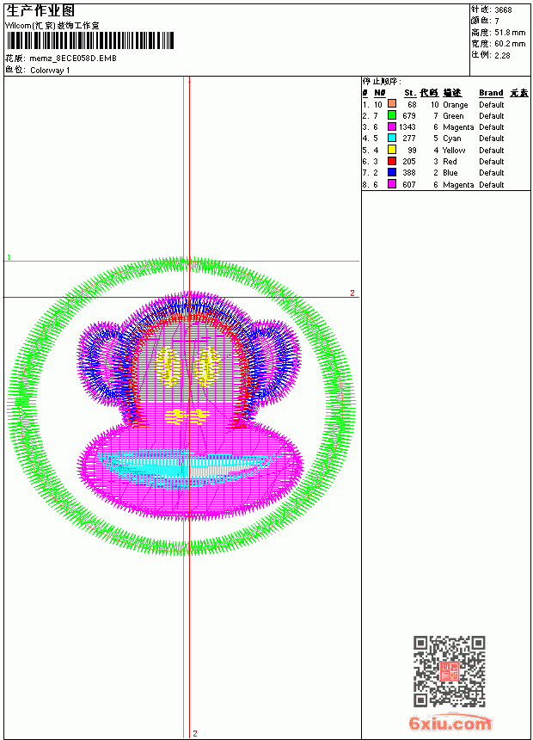Screen dimensions: 533x740
Task: Click the QR code image
Action: (x=450, y=671)
